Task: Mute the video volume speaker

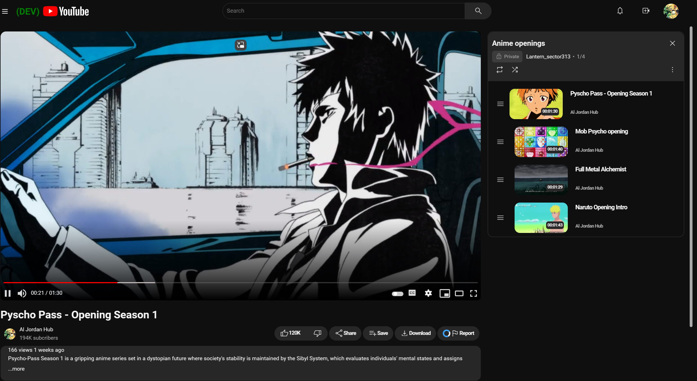Action: click(x=22, y=293)
